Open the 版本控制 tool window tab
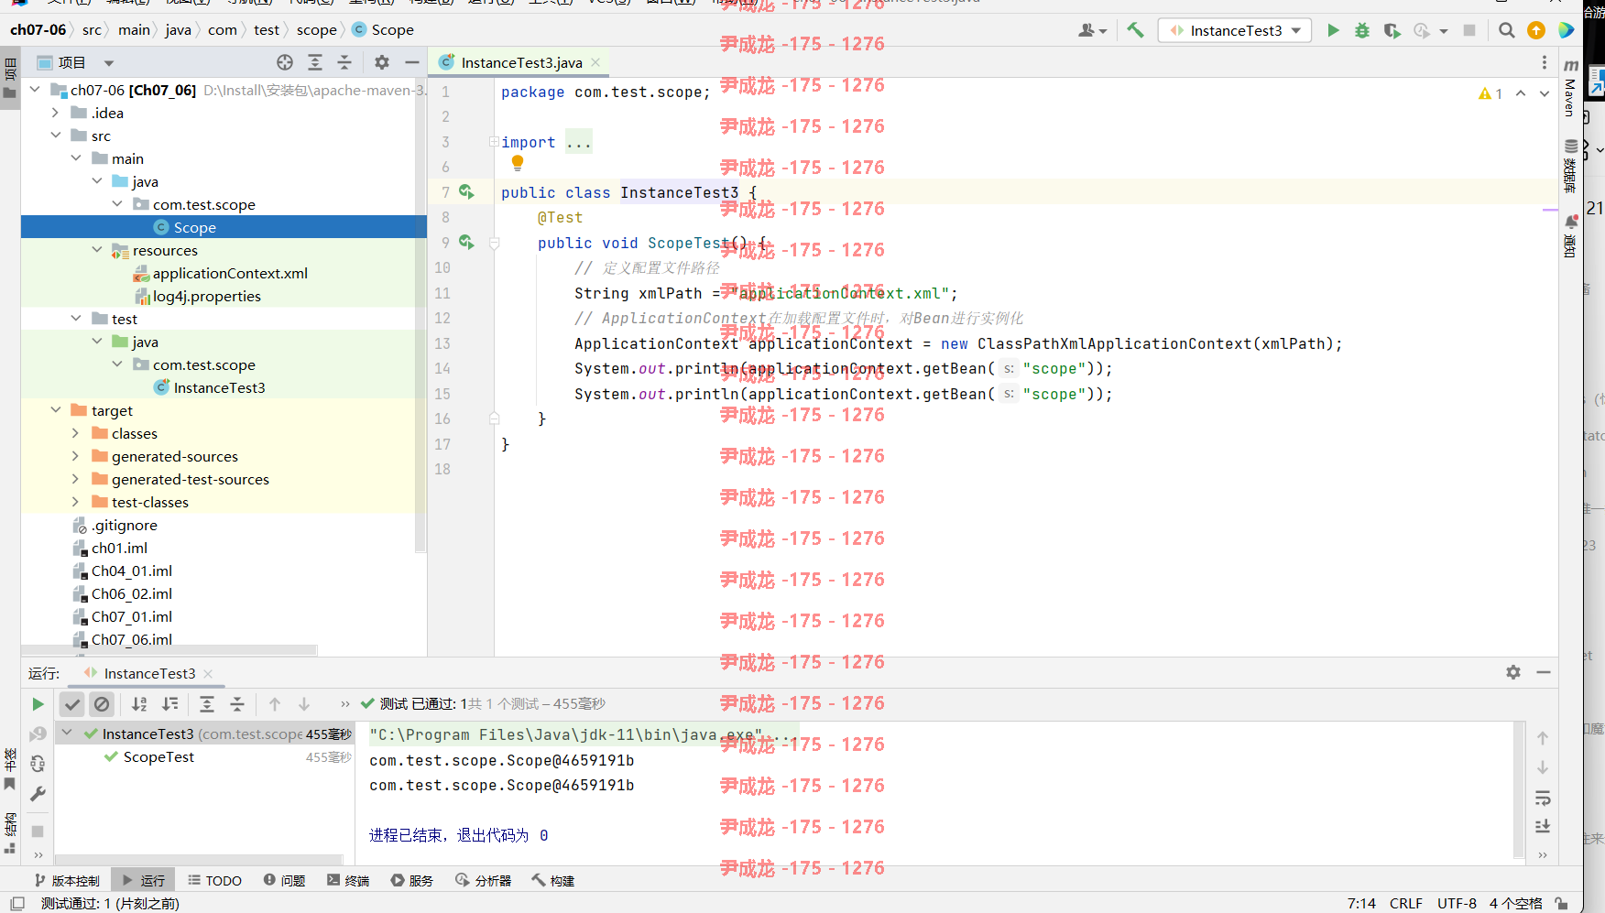Image resolution: width=1605 pixels, height=913 pixels. click(x=67, y=880)
